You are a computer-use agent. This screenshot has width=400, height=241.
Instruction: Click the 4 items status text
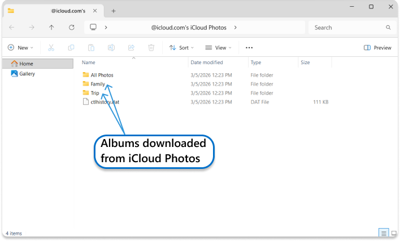14,233
